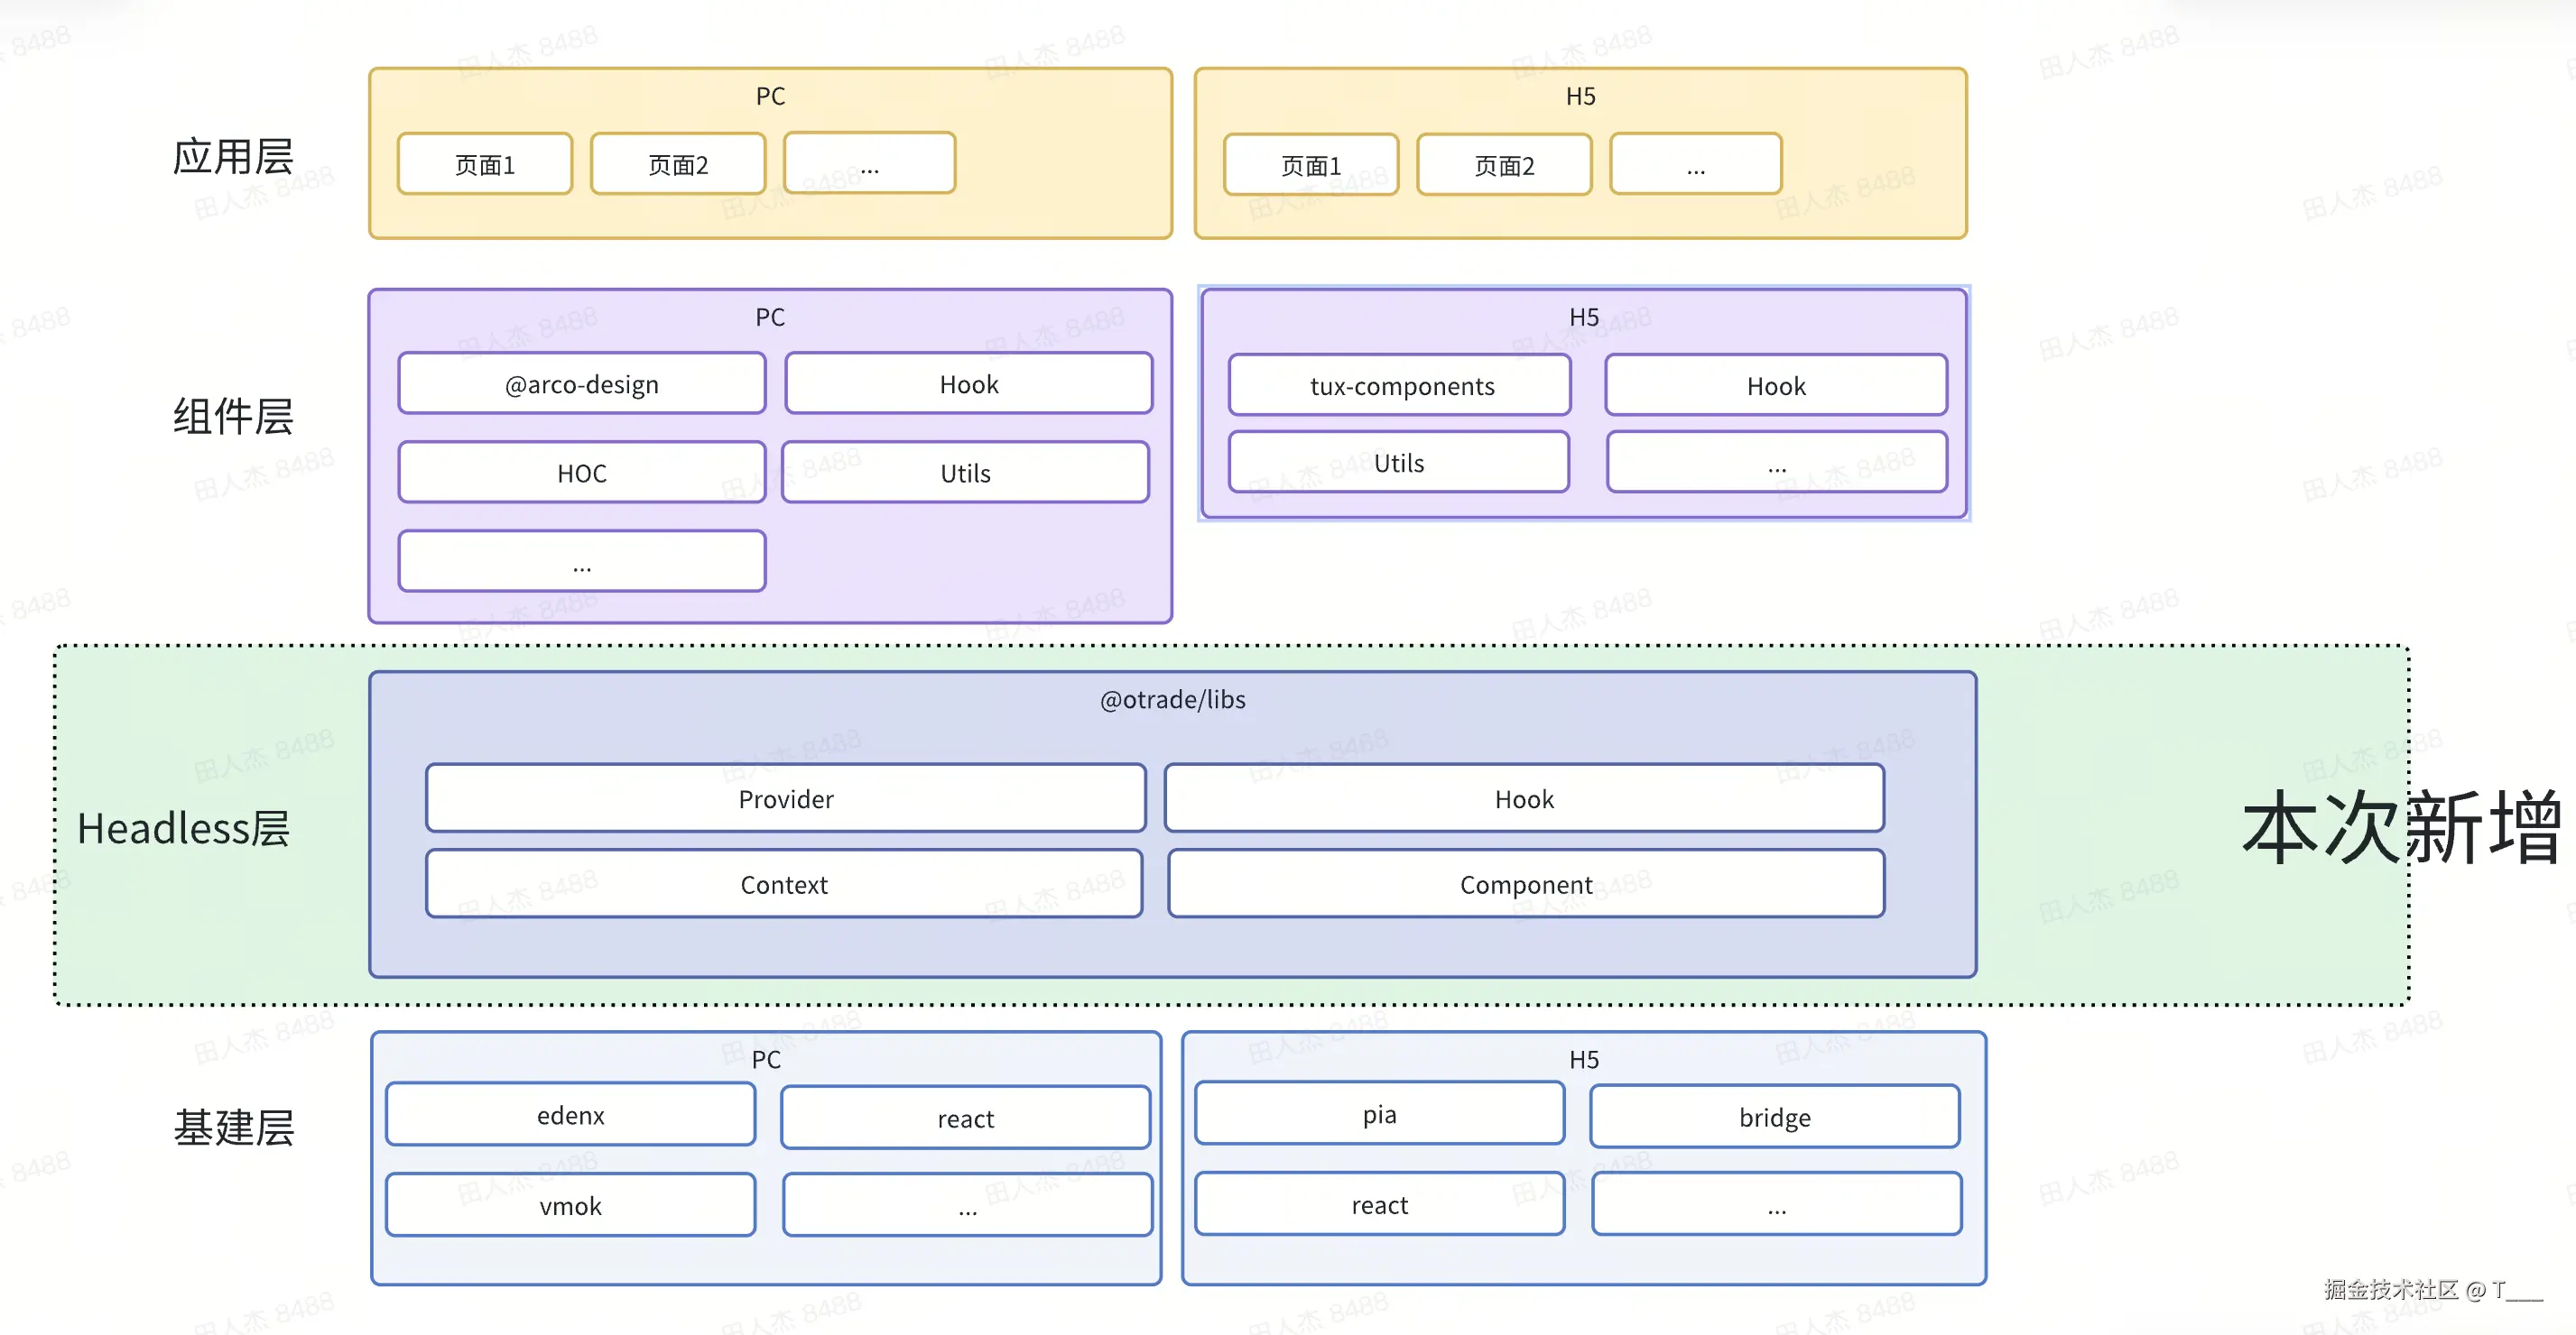Image resolution: width=2576 pixels, height=1335 pixels.
Task: Select the 应用层 label
Action: coord(233,157)
